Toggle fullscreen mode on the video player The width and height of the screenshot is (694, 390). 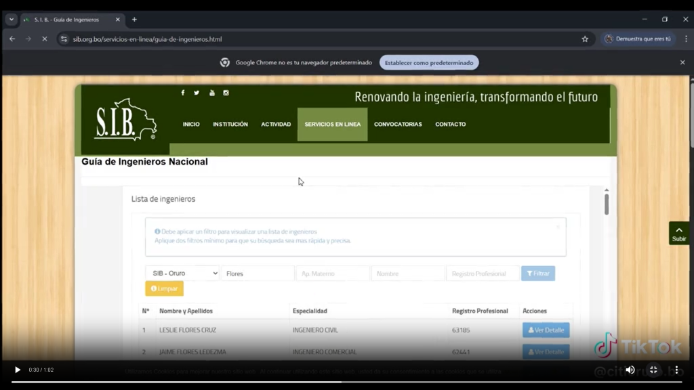tap(653, 370)
